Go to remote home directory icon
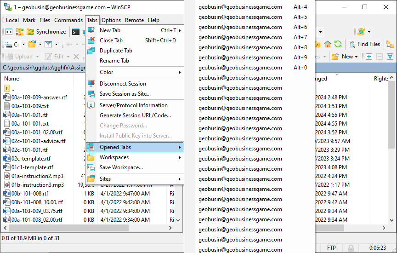The image size is (397, 253). pyautogui.click(x=328, y=44)
